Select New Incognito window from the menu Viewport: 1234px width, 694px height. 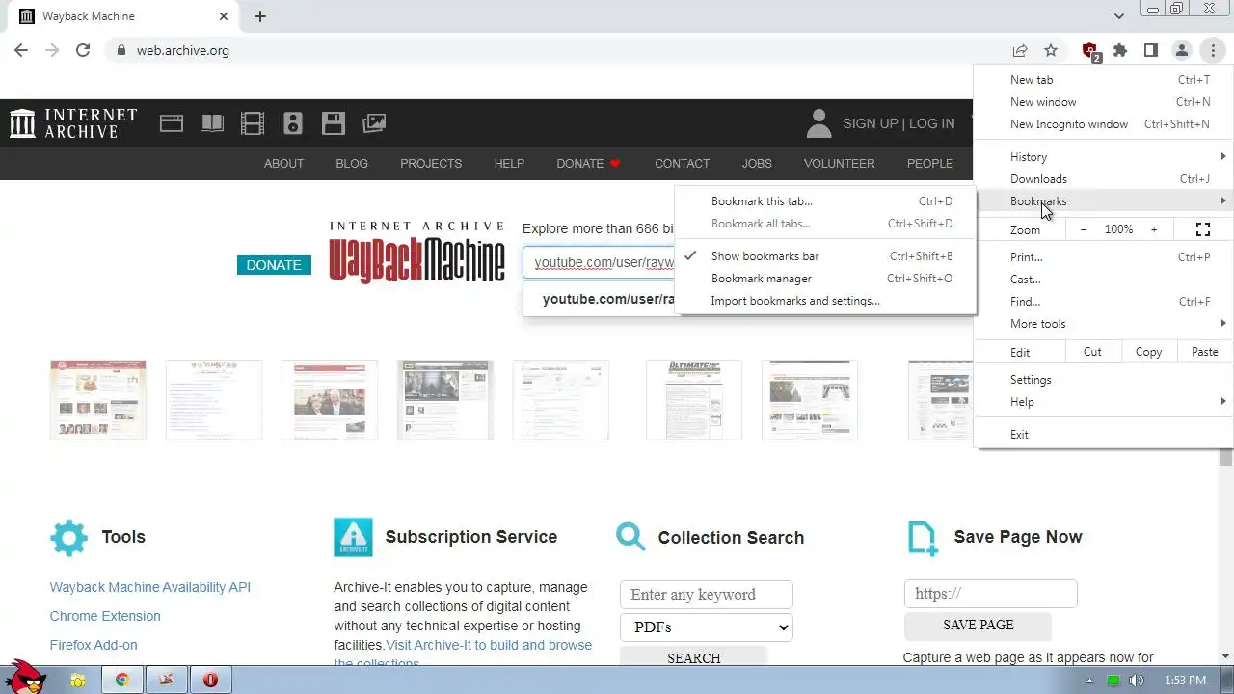pos(1103,124)
